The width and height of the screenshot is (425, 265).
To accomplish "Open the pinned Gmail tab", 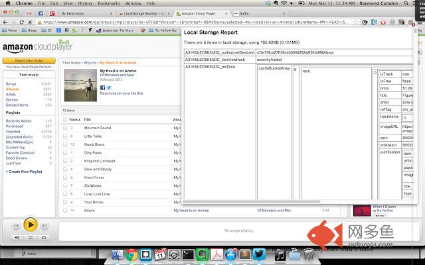I will tap(29, 13).
